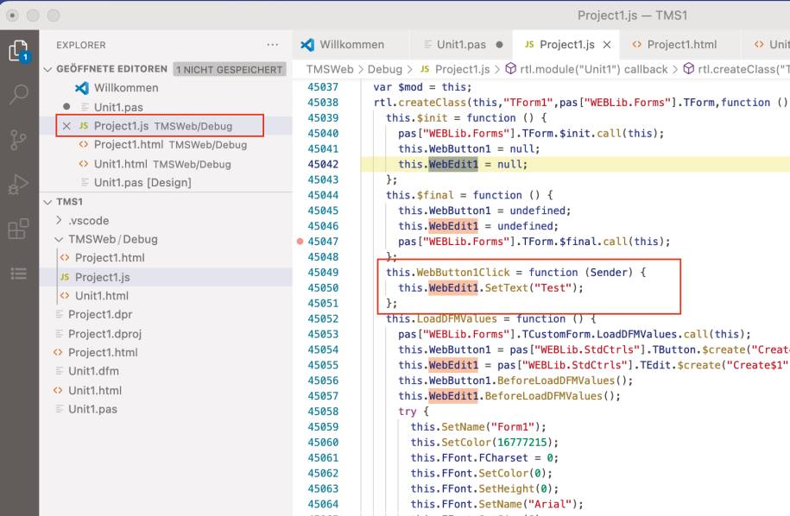Open the Extensions view icon
Image resolution: width=790 pixels, height=516 pixels.
coord(19,229)
